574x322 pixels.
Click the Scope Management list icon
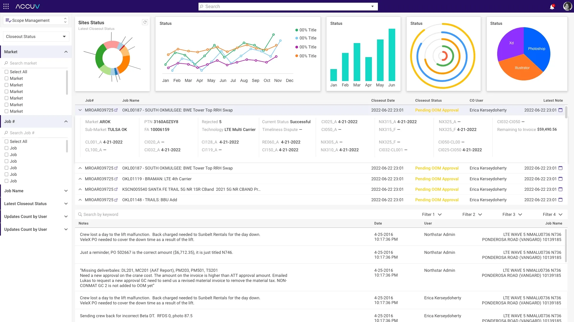(x=8, y=20)
